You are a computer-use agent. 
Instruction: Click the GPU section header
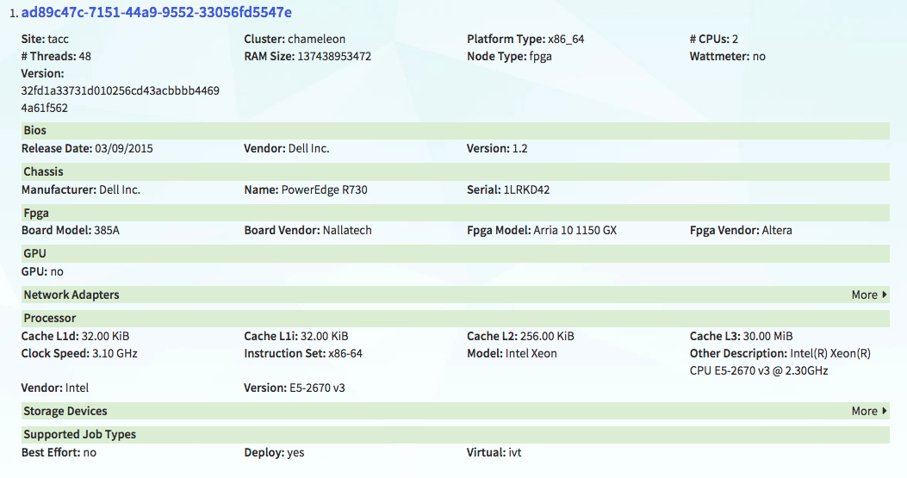coord(456,253)
